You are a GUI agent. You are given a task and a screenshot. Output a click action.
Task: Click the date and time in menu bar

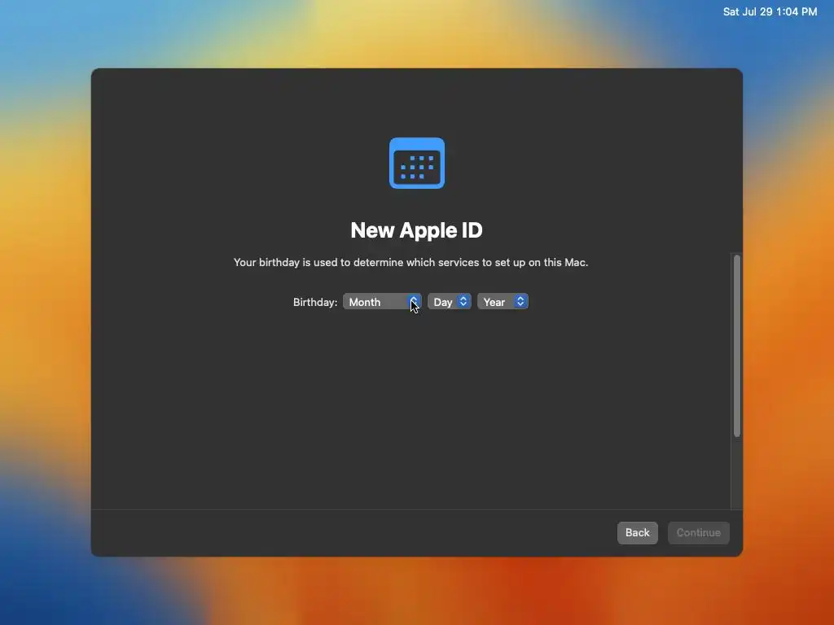[770, 11]
